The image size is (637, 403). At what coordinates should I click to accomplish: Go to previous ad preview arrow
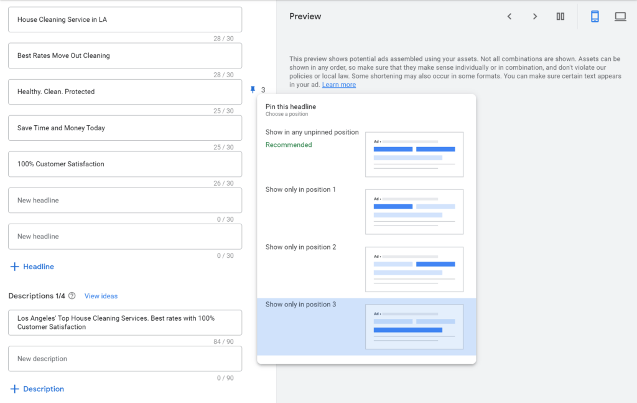[509, 17]
